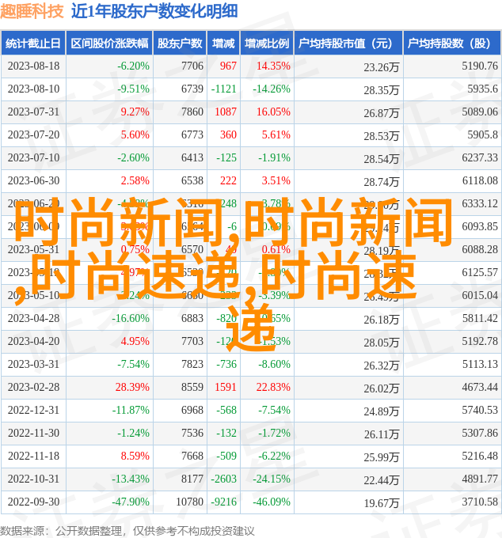Click the shareholder count 10780

tap(189, 502)
